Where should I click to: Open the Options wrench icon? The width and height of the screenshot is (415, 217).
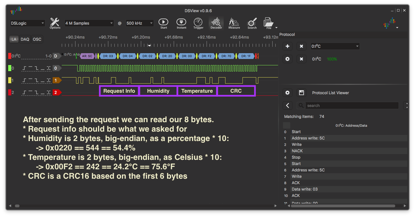[55, 23]
